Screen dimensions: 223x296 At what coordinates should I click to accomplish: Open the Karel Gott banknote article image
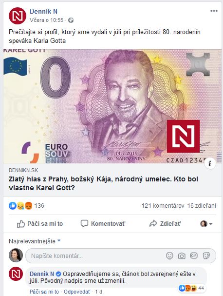point(112,106)
